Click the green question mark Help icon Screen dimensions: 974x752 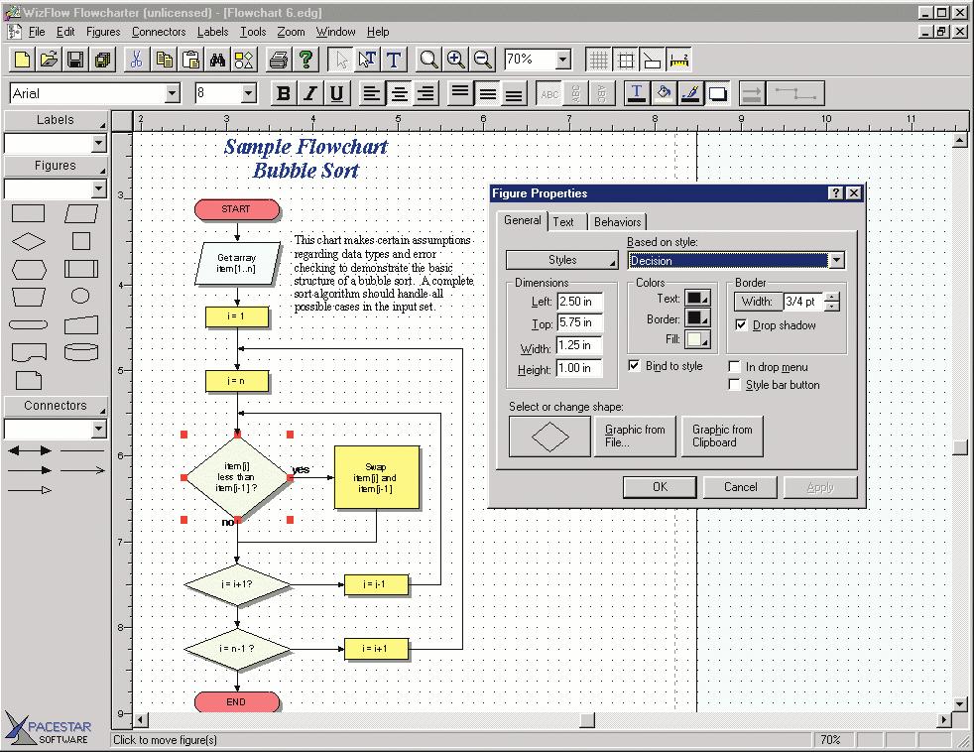305,60
